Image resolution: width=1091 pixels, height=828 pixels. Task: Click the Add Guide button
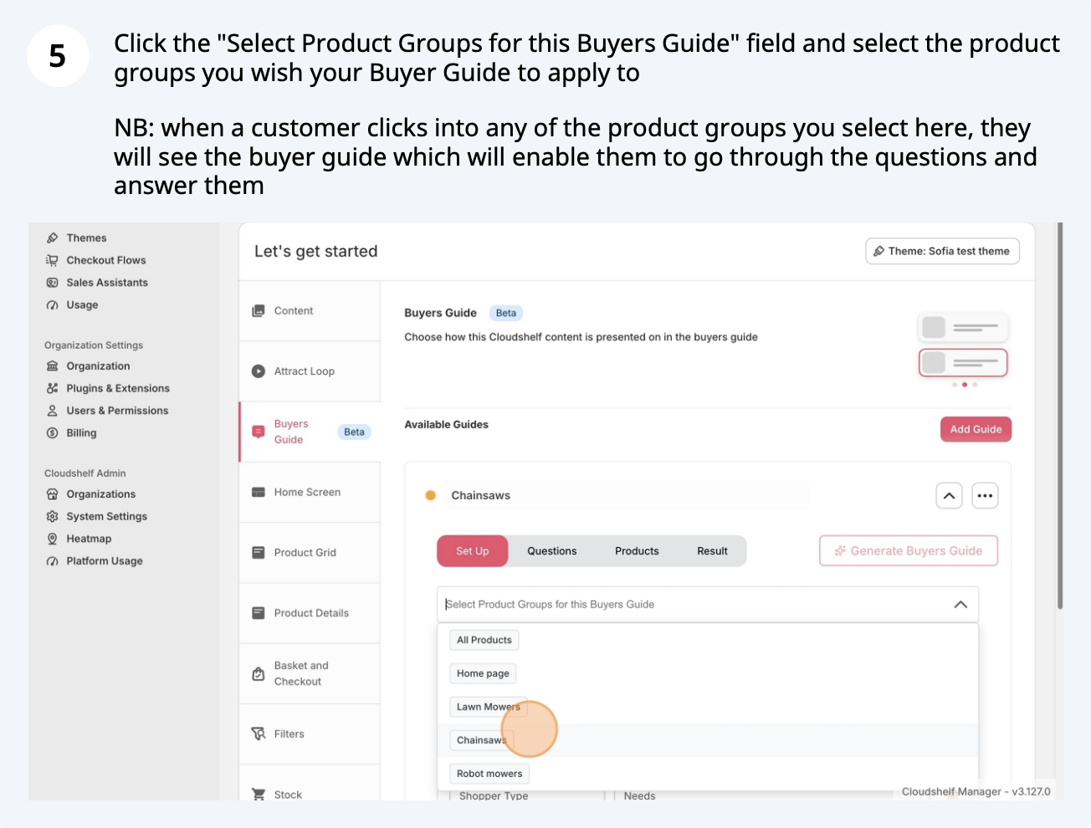[x=976, y=429]
